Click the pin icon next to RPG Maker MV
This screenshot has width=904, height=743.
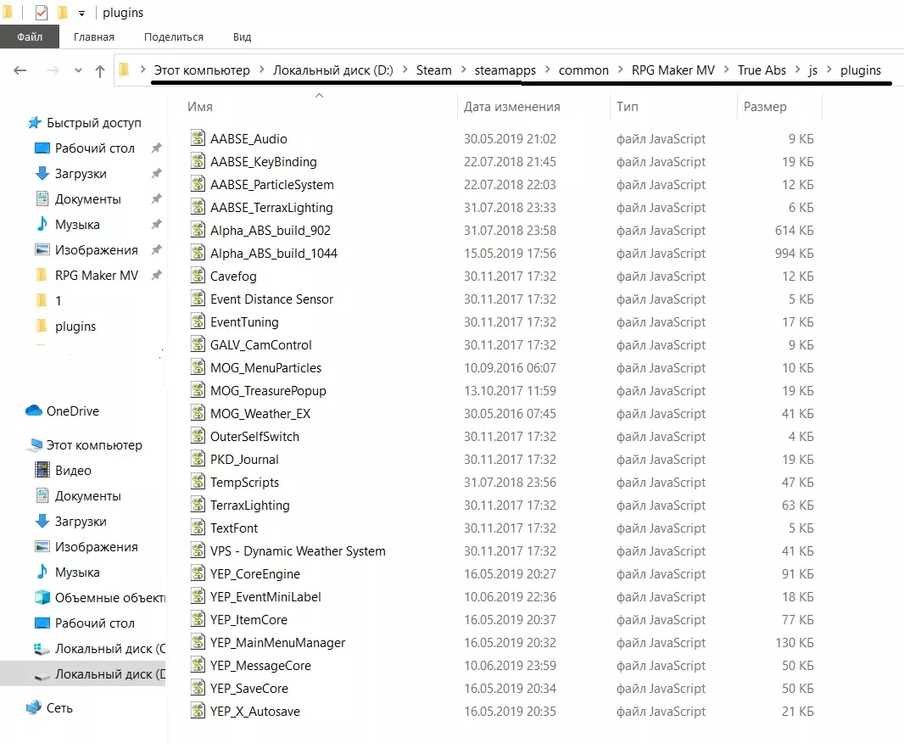click(x=156, y=275)
